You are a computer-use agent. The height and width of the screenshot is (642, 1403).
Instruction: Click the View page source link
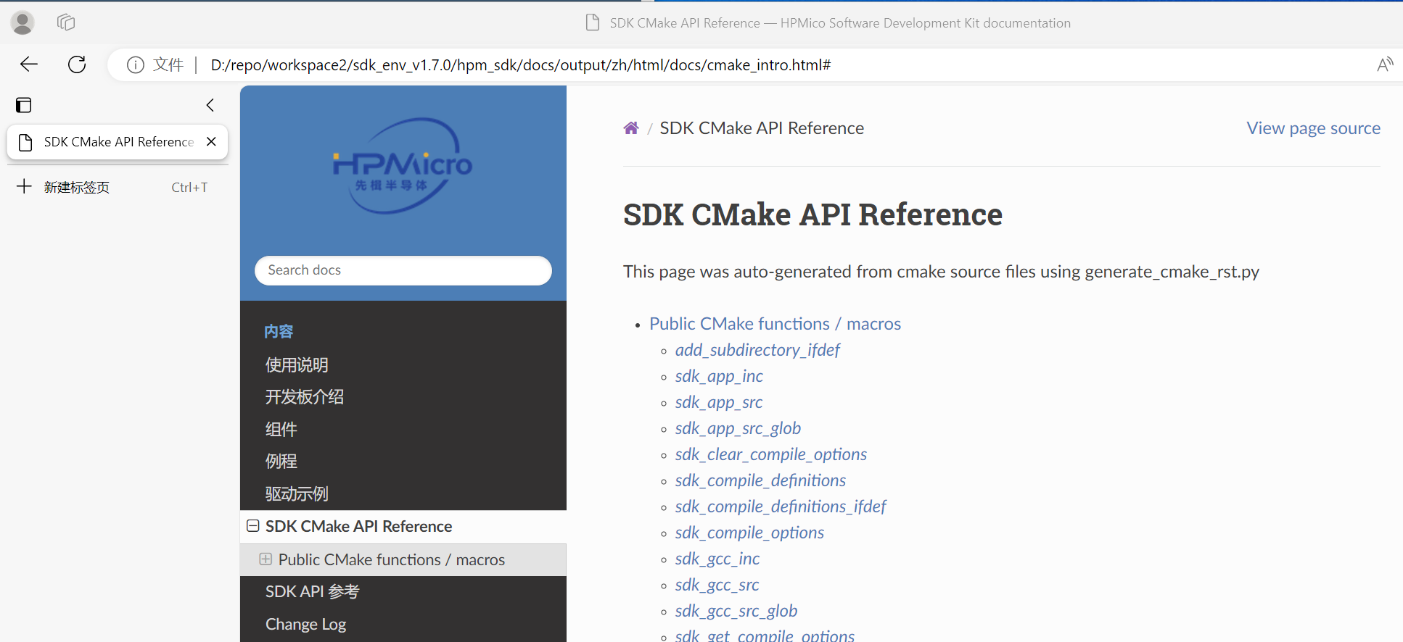pos(1313,128)
